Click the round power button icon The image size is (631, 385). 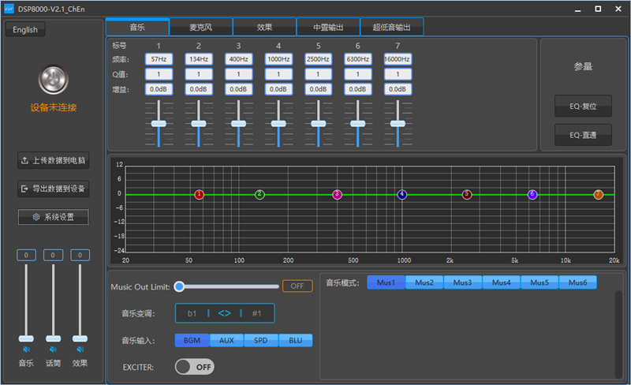53,80
